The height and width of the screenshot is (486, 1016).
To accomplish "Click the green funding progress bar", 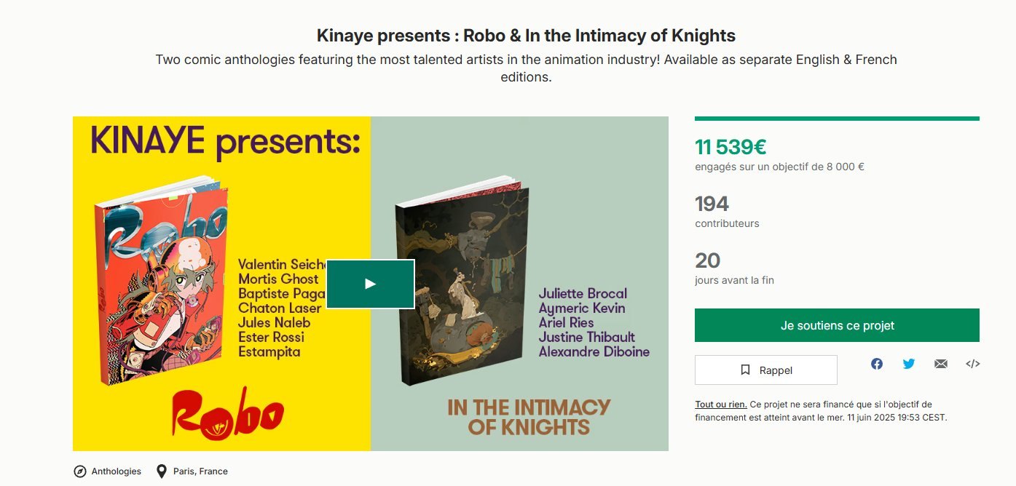I will (x=837, y=119).
